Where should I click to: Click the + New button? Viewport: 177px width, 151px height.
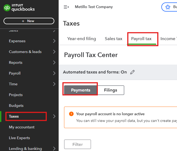pos(29,21)
